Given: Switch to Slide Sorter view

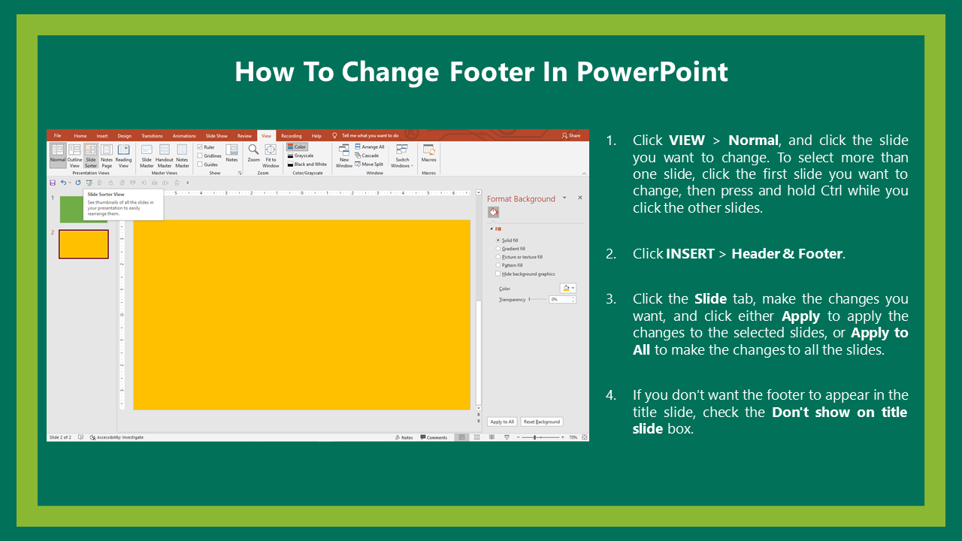Looking at the screenshot, I should click(91, 156).
